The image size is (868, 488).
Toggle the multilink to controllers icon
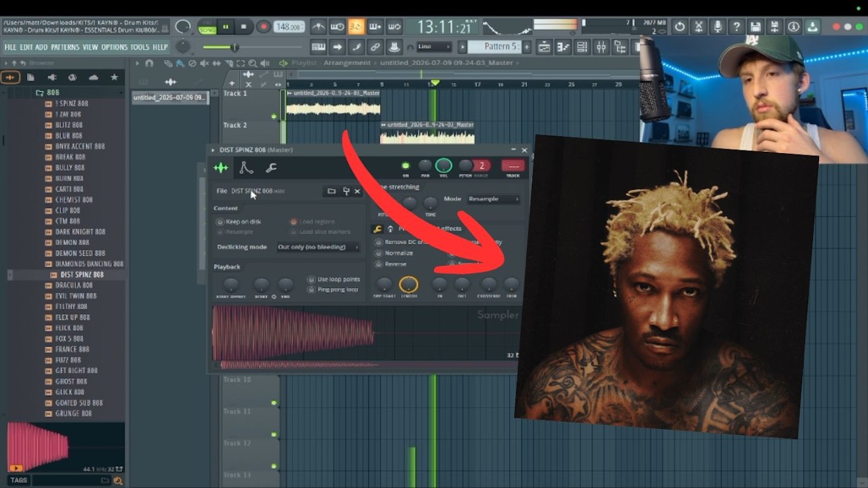tap(394, 47)
